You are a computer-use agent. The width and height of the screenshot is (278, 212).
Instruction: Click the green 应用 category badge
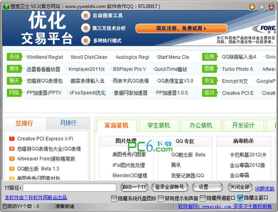pyautogui.click(x=209, y=57)
